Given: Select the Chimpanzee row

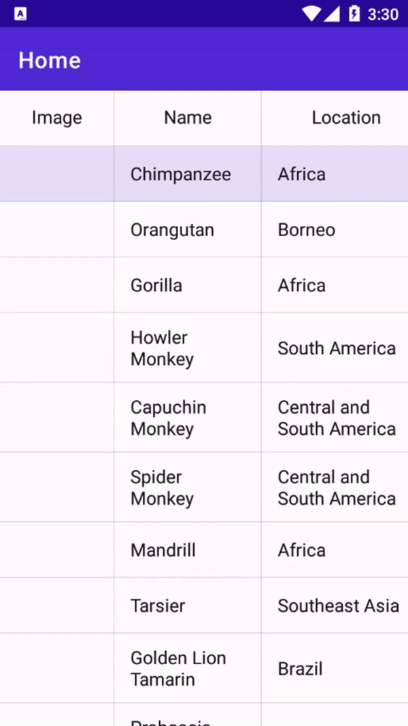Looking at the screenshot, I should coord(181,174).
